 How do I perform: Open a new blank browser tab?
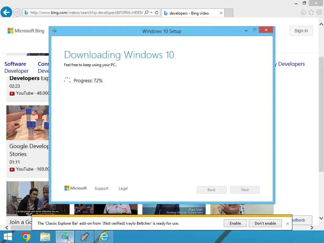pos(229,13)
